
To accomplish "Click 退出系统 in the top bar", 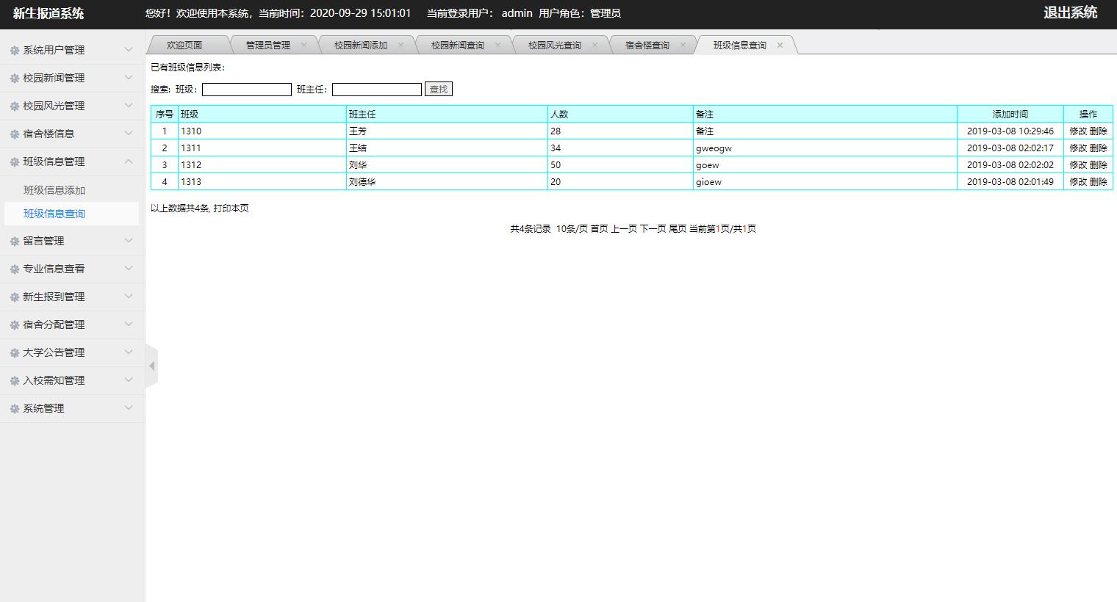I will point(1071,12).
